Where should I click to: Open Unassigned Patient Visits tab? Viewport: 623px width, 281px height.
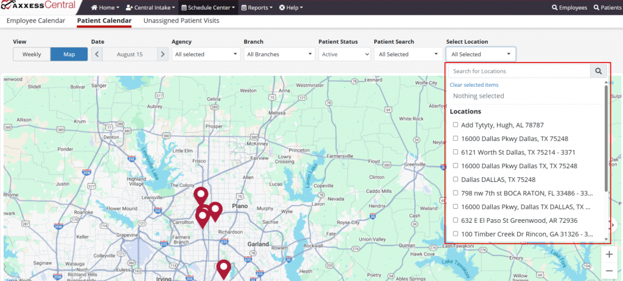[181, 21]
